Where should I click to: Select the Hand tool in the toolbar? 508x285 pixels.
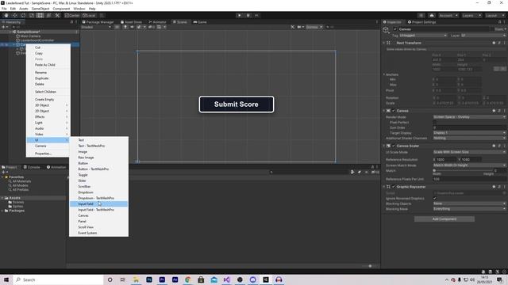(x=6, y=16)
